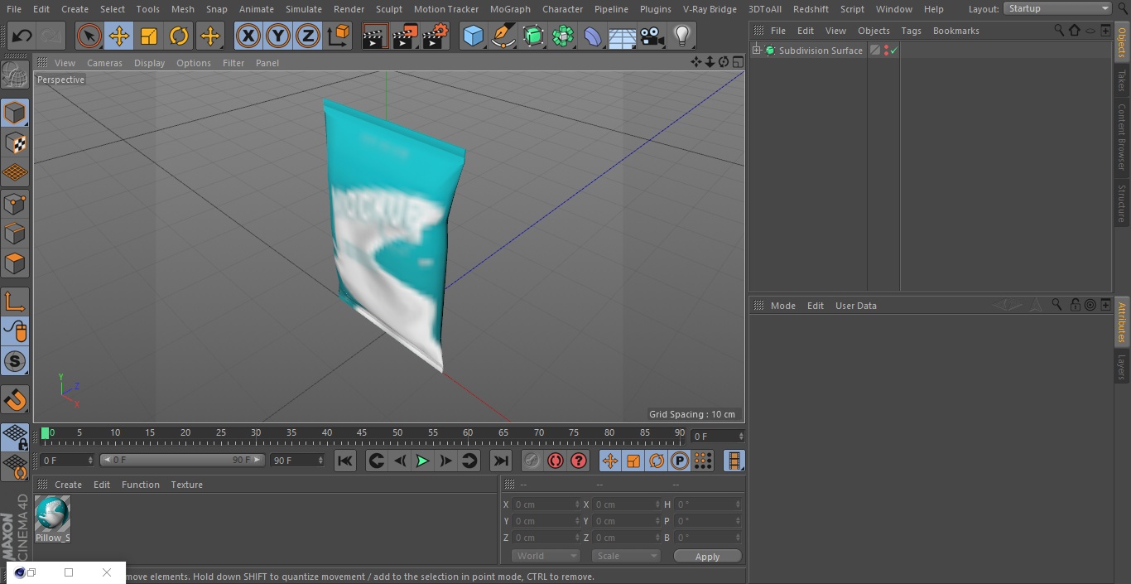
Task: Select the Move tool
Action: point(119,36)
